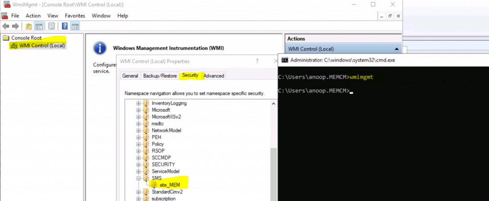Click the blue information icon in WMI pane
489x201 pixels.
[x=99, y=49]
